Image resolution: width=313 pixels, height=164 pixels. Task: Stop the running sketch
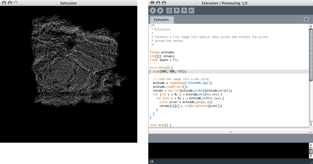[x=160, y=11]
